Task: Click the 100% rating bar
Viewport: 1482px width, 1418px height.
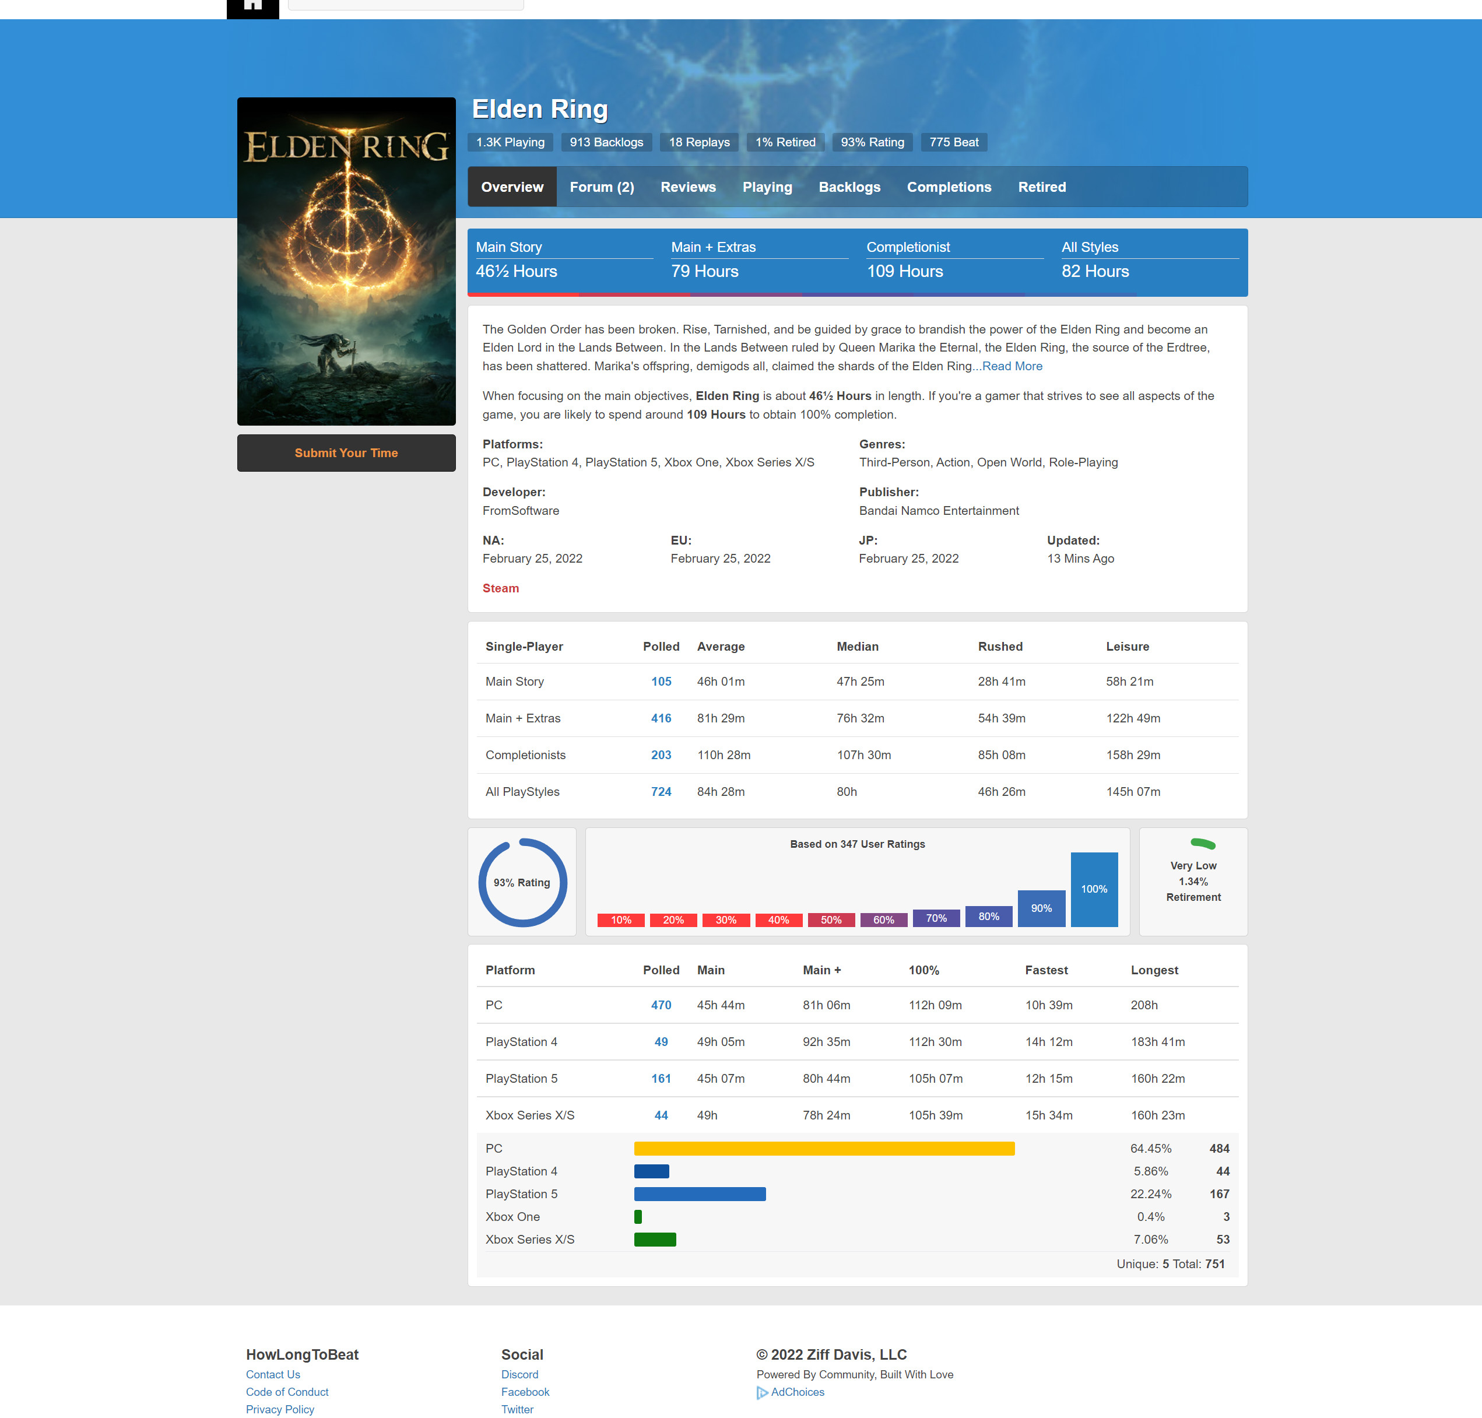Action: [1094, 889]
